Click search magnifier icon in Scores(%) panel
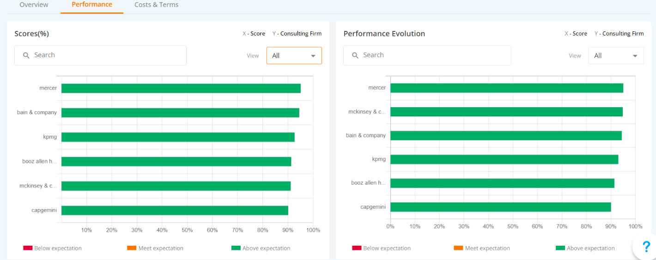The image size is (656, 260). coord(26,55)
